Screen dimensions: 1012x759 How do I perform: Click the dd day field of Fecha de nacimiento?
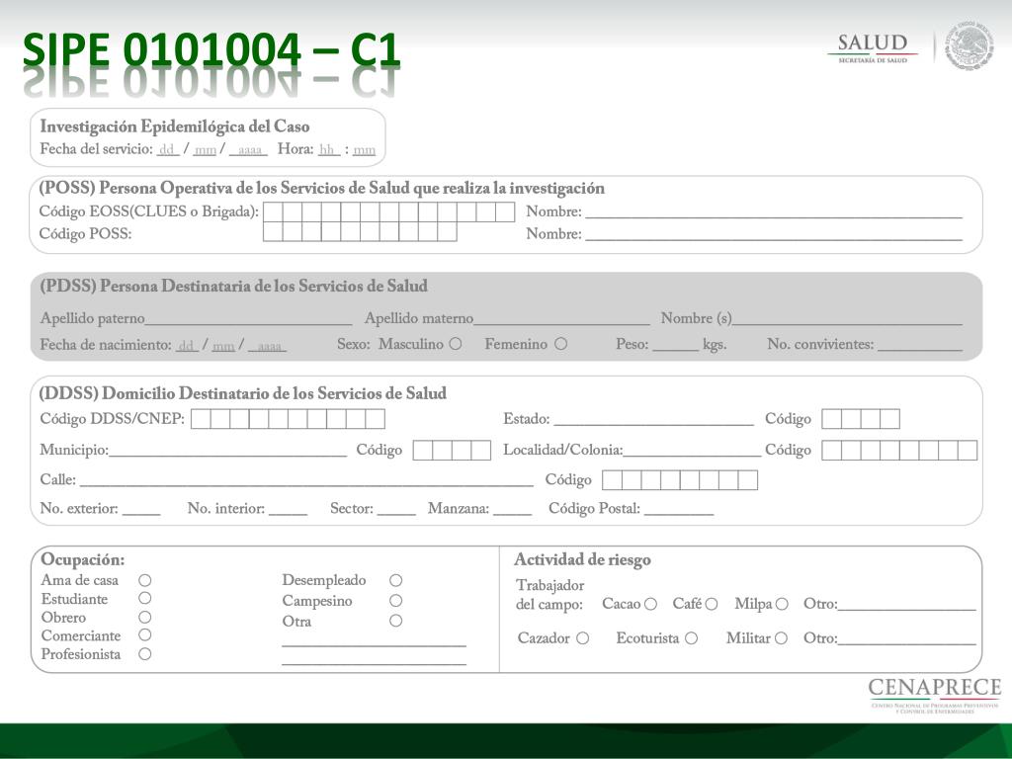tap(187, 345)
